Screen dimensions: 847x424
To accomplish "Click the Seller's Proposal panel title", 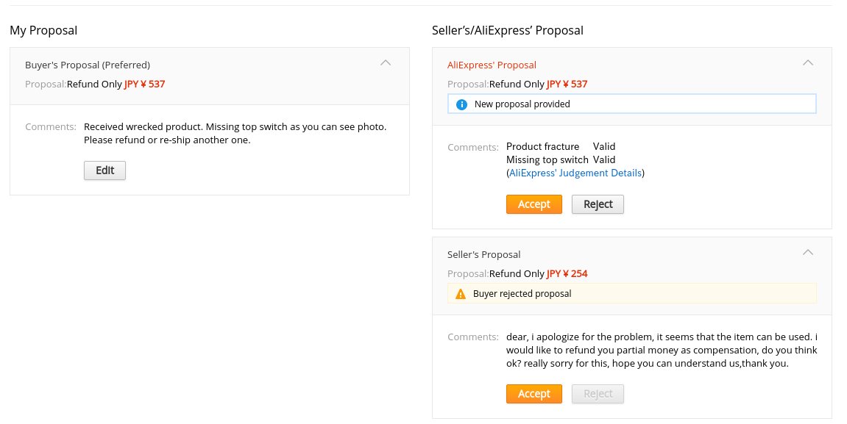I will click(483, 254).
